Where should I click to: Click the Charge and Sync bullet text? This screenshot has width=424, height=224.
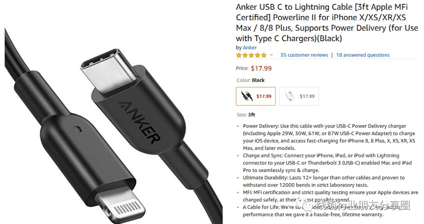(x=327, y=163)
